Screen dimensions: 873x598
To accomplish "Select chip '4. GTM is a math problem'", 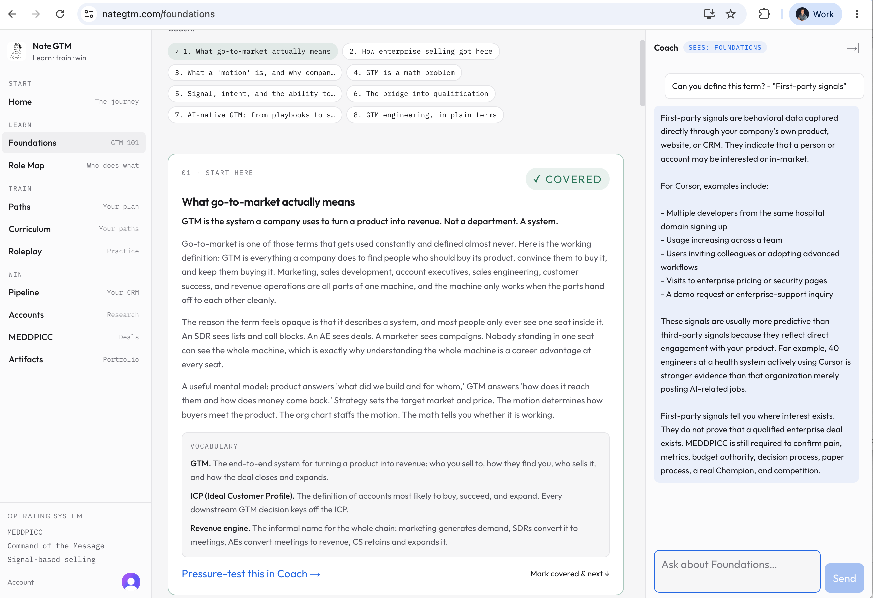I will coord(404,73).
